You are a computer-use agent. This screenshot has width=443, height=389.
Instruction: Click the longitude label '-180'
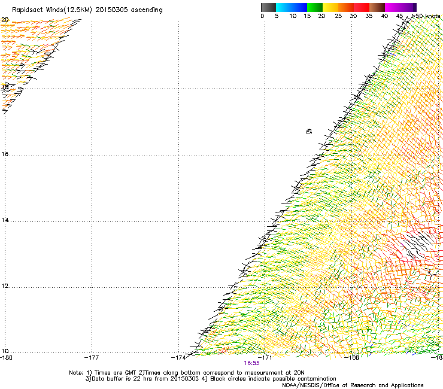point(6,358)
